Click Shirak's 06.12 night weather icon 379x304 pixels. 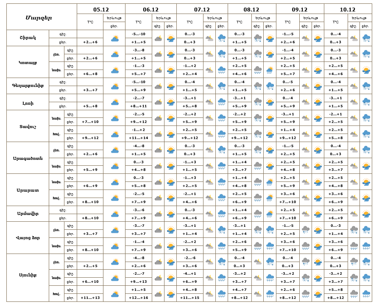tap(158, 38)
